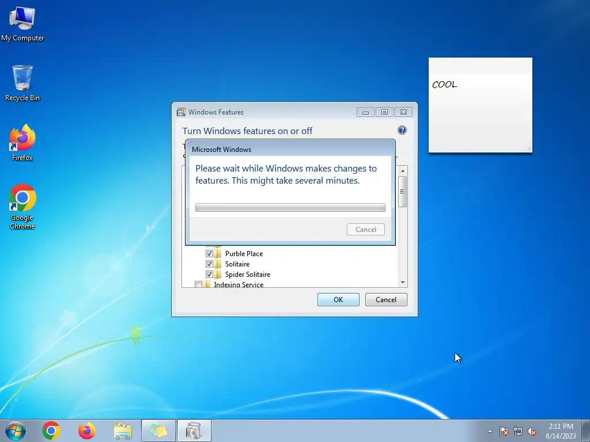
Task: Click the Show desktop strip
Action: click(586, 430)
